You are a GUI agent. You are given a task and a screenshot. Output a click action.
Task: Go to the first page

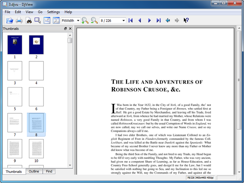pyautogui.click(x=131, y=20)
